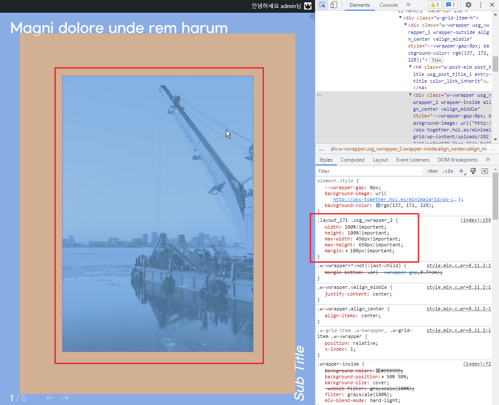The height and width of the screenshot is (405, 499).
Task: Open the selected node's three-dot actions
Action: pyautogui.click(x=319, y=95)
